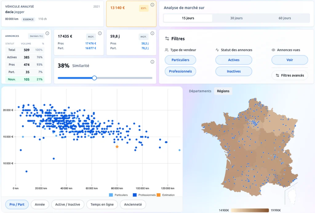Open info icon on 17 435 € average price card

[100, 33]
